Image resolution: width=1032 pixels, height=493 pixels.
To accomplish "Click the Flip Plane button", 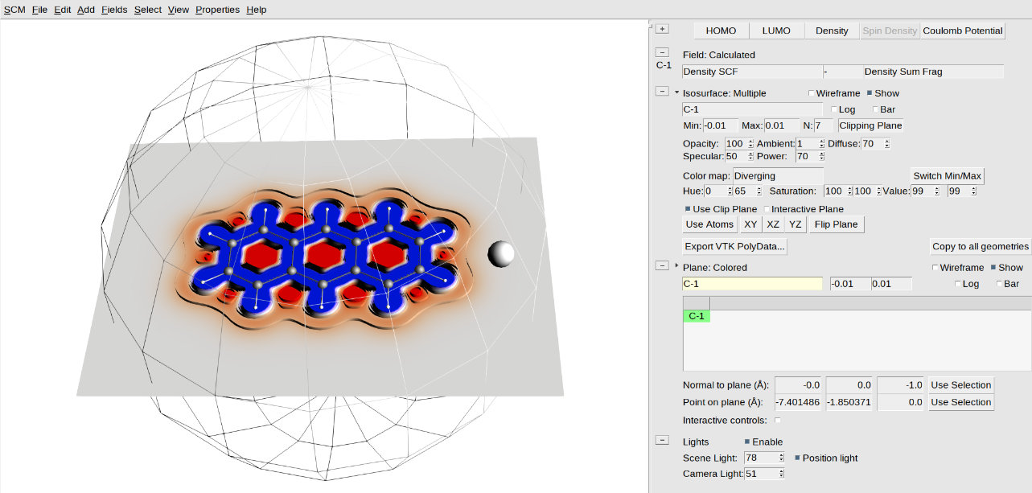I will point(836,224).
